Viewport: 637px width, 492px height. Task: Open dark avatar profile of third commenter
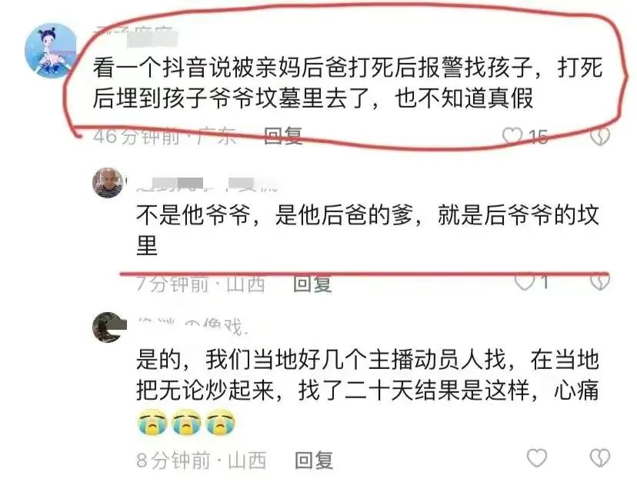pyautogui.click(x=108, y=327)
